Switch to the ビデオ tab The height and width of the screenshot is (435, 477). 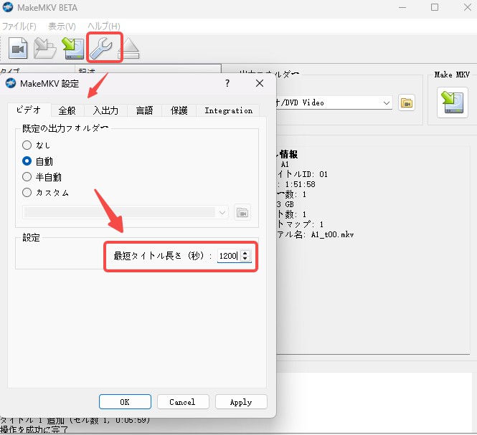[x=29, y=110]
